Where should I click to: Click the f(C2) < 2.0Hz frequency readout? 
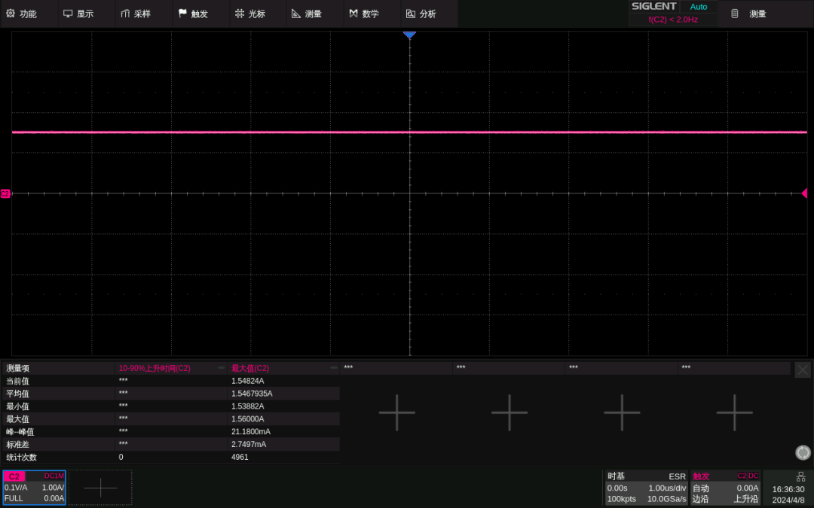click(x=673, y=20)
